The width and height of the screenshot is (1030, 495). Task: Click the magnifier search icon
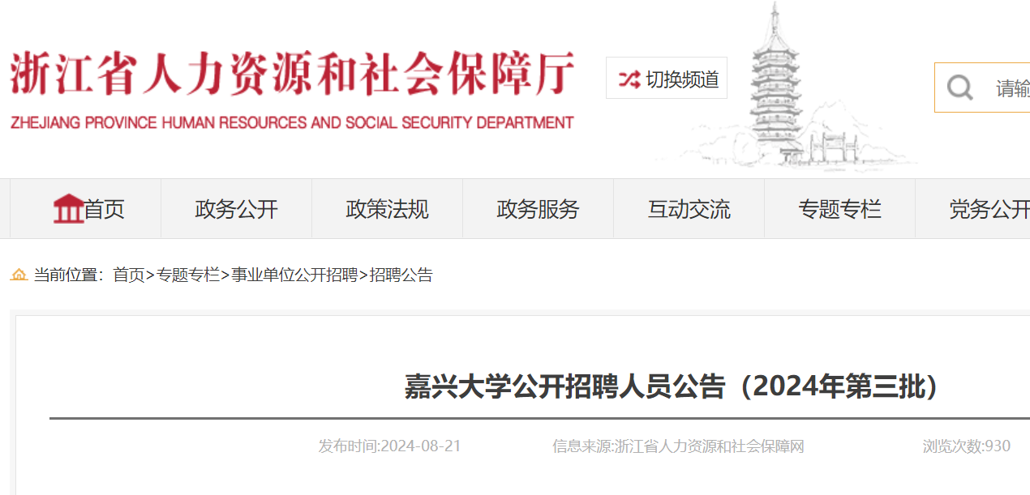pyautogui.click(x=960, y=87)
